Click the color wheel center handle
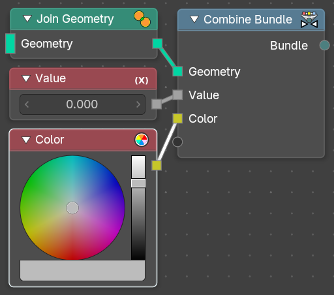Viewport: 334px width, 295px height. 72,208
